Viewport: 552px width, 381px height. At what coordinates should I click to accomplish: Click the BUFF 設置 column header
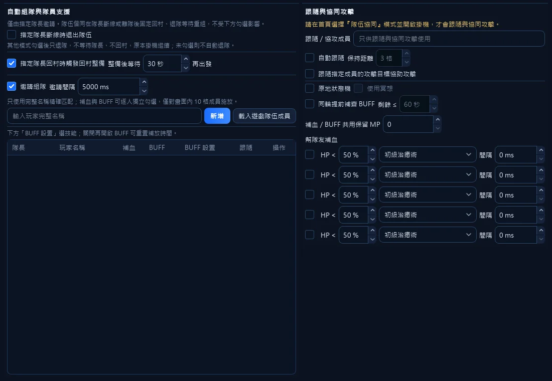[x=200, y=147]
